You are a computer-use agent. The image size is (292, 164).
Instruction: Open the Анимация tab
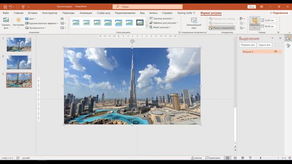86,13
